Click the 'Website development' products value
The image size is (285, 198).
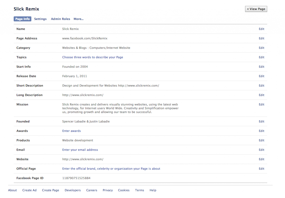pos(78,140)
